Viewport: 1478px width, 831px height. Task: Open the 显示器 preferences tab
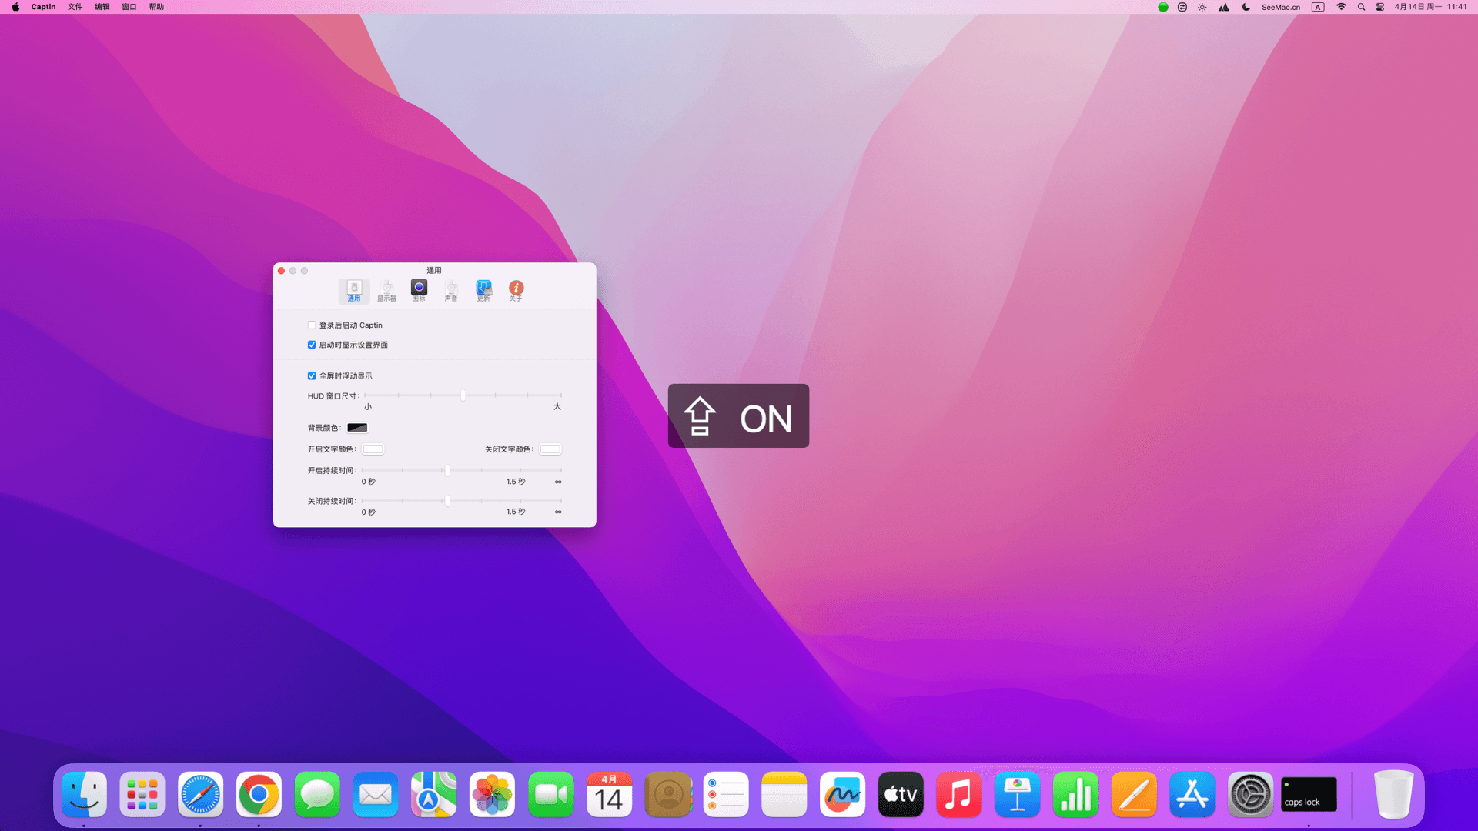pos(386,290)
